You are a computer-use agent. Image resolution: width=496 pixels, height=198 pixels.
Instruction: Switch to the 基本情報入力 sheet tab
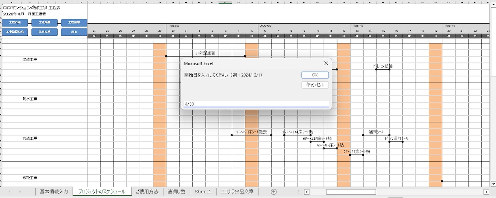point(54,192)
